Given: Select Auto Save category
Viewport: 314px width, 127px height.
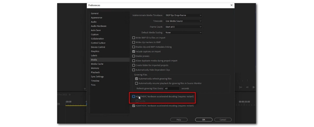Looking at the screenshot, I should tap(96, 30).
